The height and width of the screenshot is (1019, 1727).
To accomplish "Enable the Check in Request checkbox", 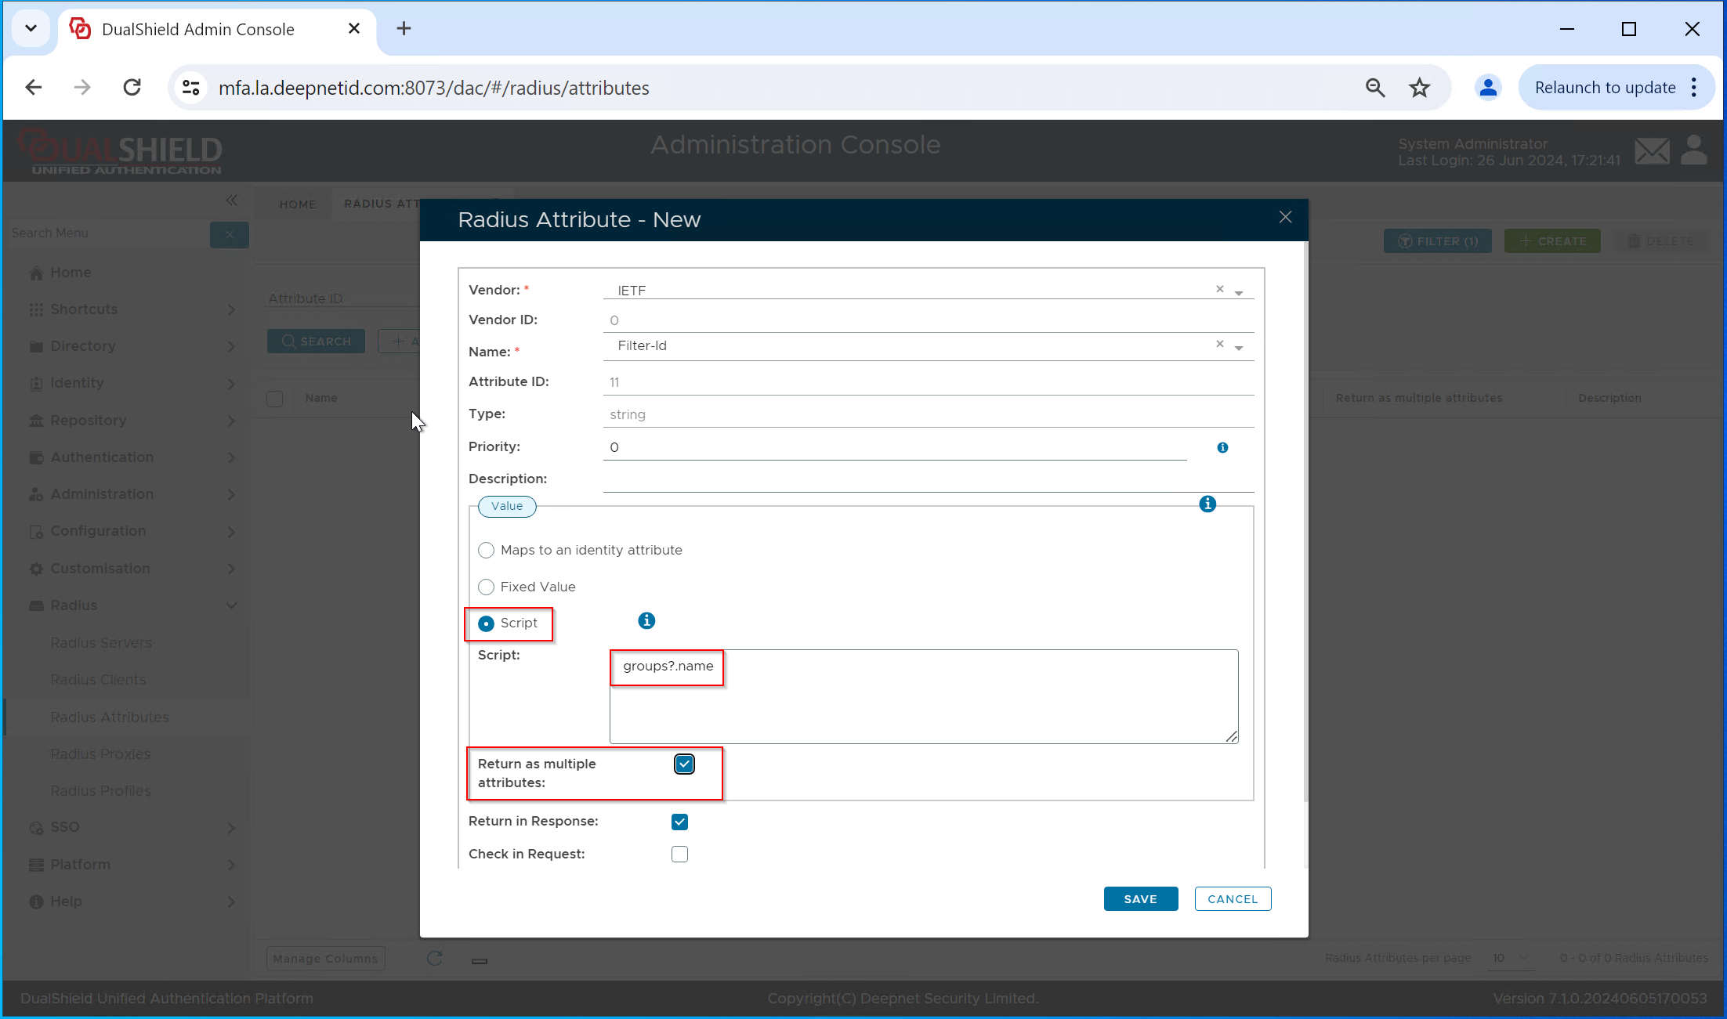I will pos(679,855).
